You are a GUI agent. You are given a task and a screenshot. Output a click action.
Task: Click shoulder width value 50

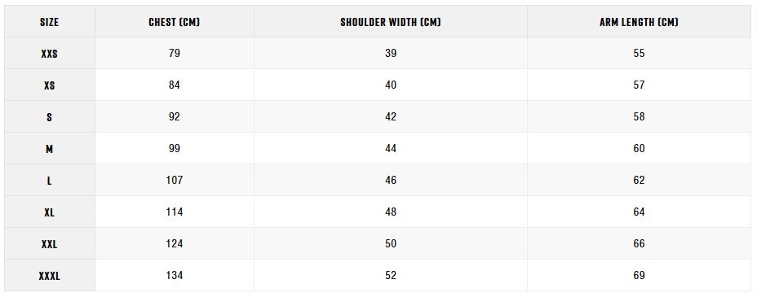click(391, 243)
